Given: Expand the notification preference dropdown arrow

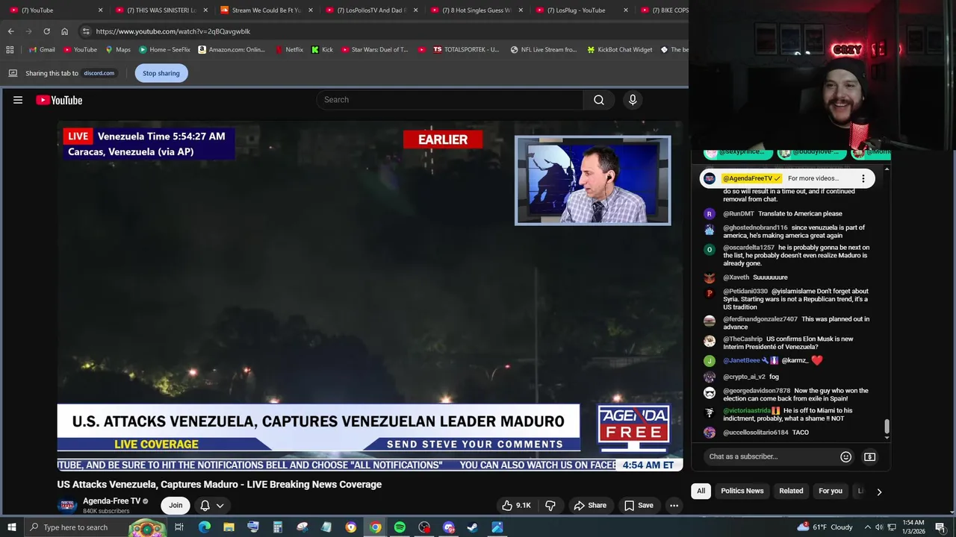Looking at the screenshot, I should (x=220, y=506).
